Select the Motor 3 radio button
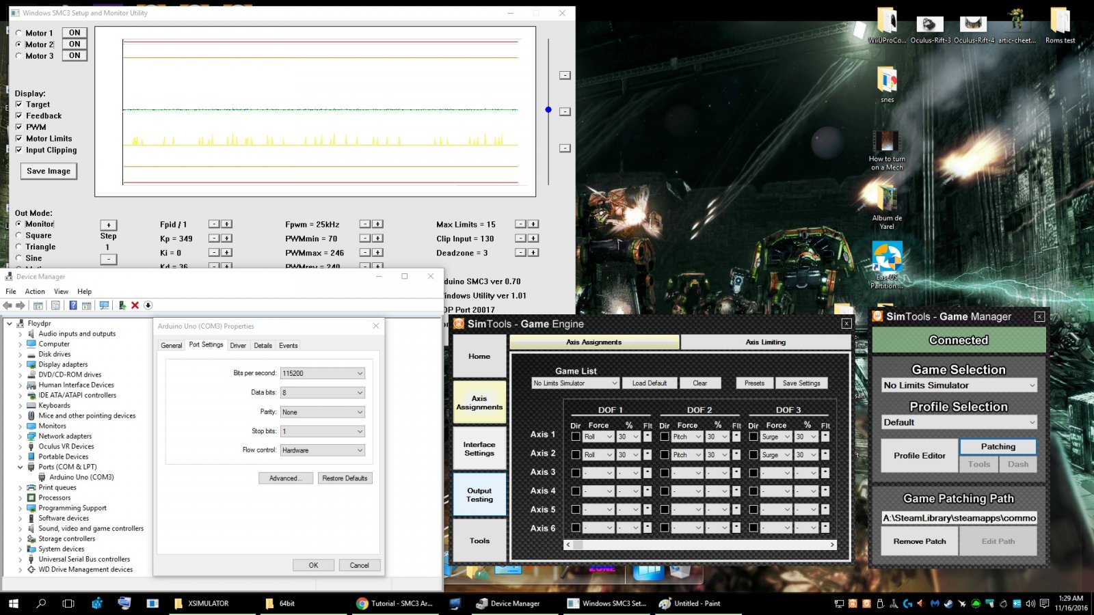 (18, 56)
